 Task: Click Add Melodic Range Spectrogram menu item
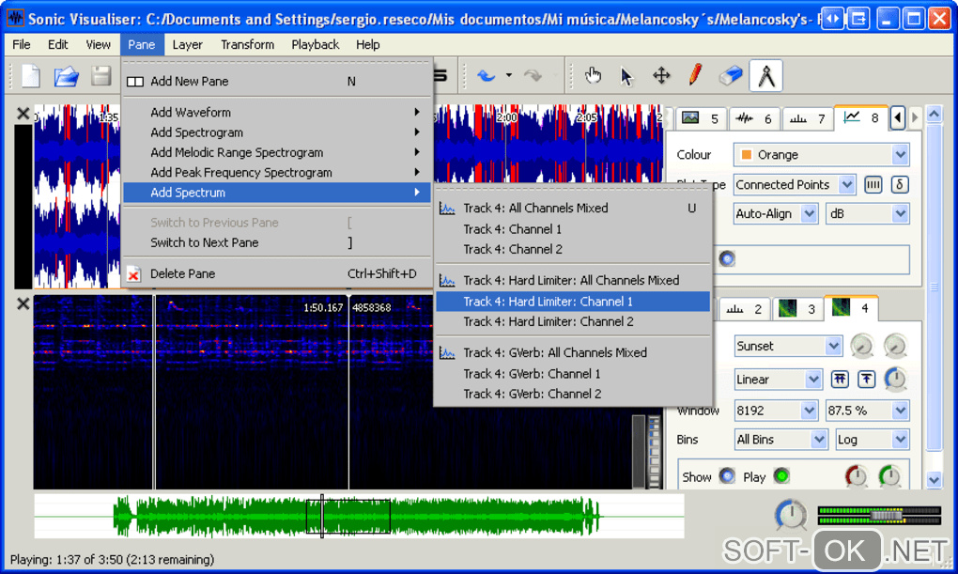pyautogui.click(x=237, y=152)
